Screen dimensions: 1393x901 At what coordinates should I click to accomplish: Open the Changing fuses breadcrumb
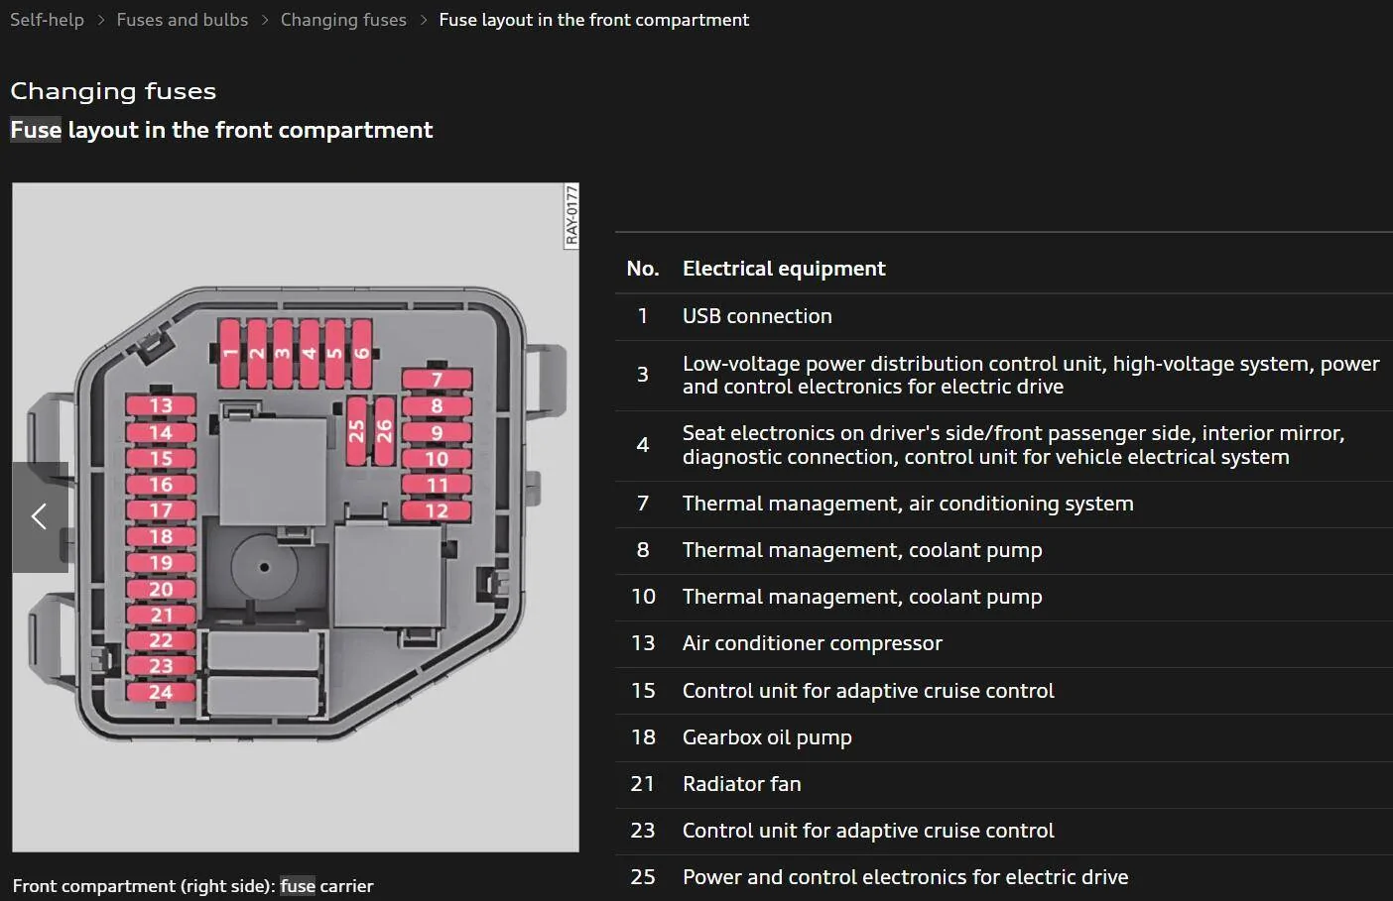[x=343, y=20]
